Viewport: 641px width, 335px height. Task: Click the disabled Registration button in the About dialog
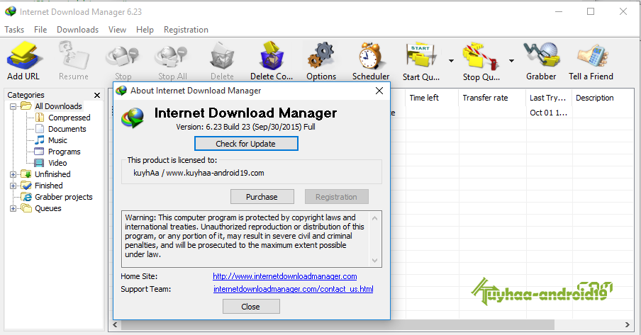coord(336,196)
